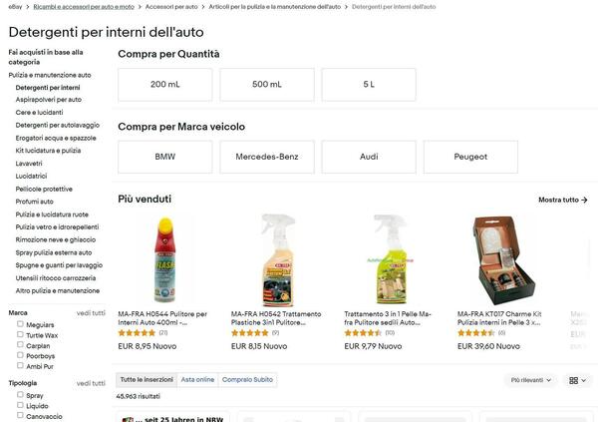The image size is (598, 422).
Task: Check the Meguiars brand checkbox
Action: coord(20,324)
